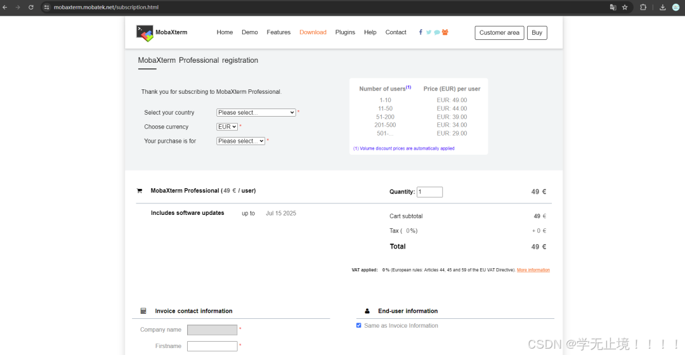Click the browser forward arrow
This screenshot has height=355, width=685.
[18, 8]
